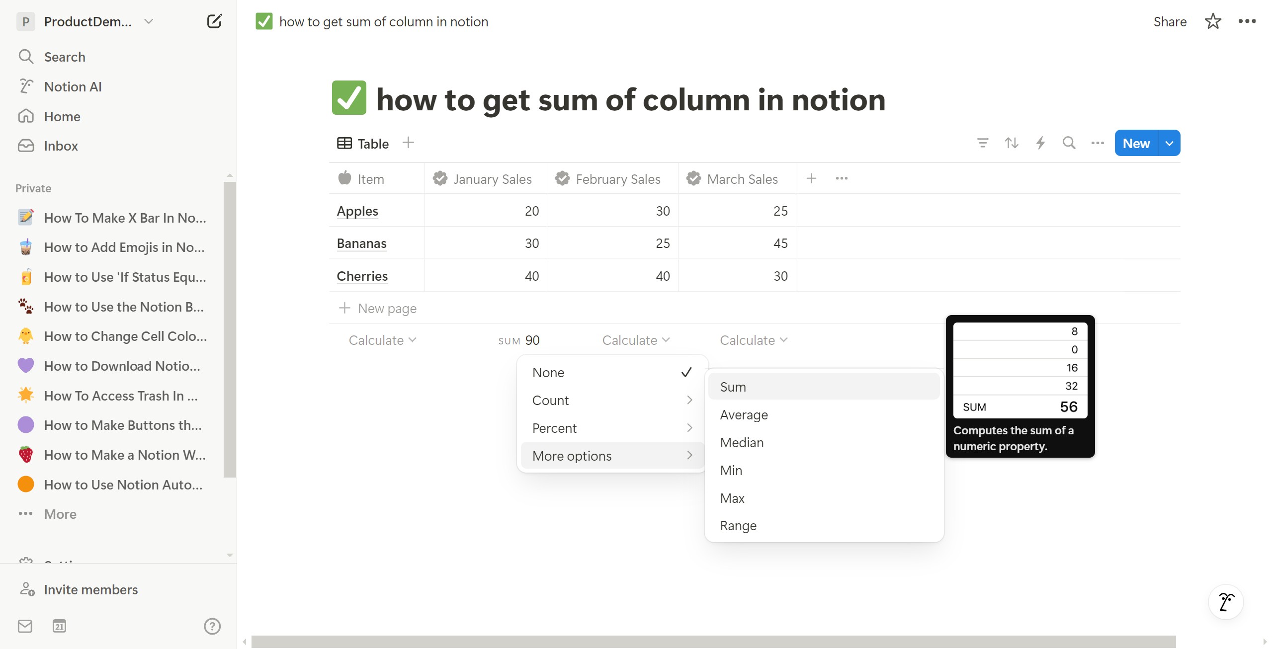Click the SUM 90 calculation for January Sales
Image resolution: width=1273 pixels, height=649 pixels.
coord(518,340)
